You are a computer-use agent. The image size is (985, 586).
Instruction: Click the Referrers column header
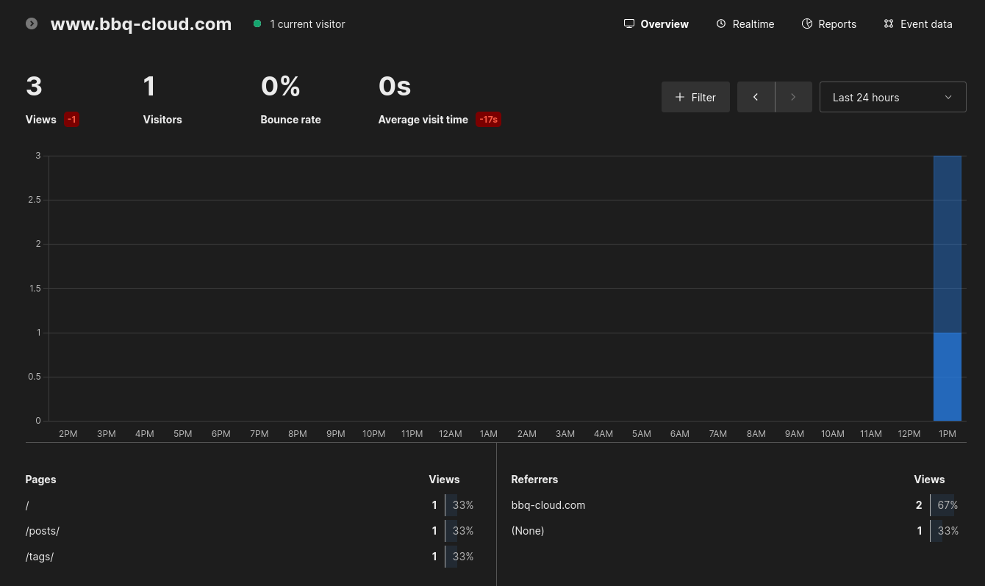point(534,480)
